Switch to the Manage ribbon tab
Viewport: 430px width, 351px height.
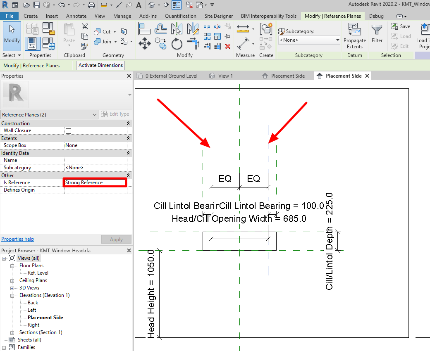pyautogui.click(x=122, y=16)
